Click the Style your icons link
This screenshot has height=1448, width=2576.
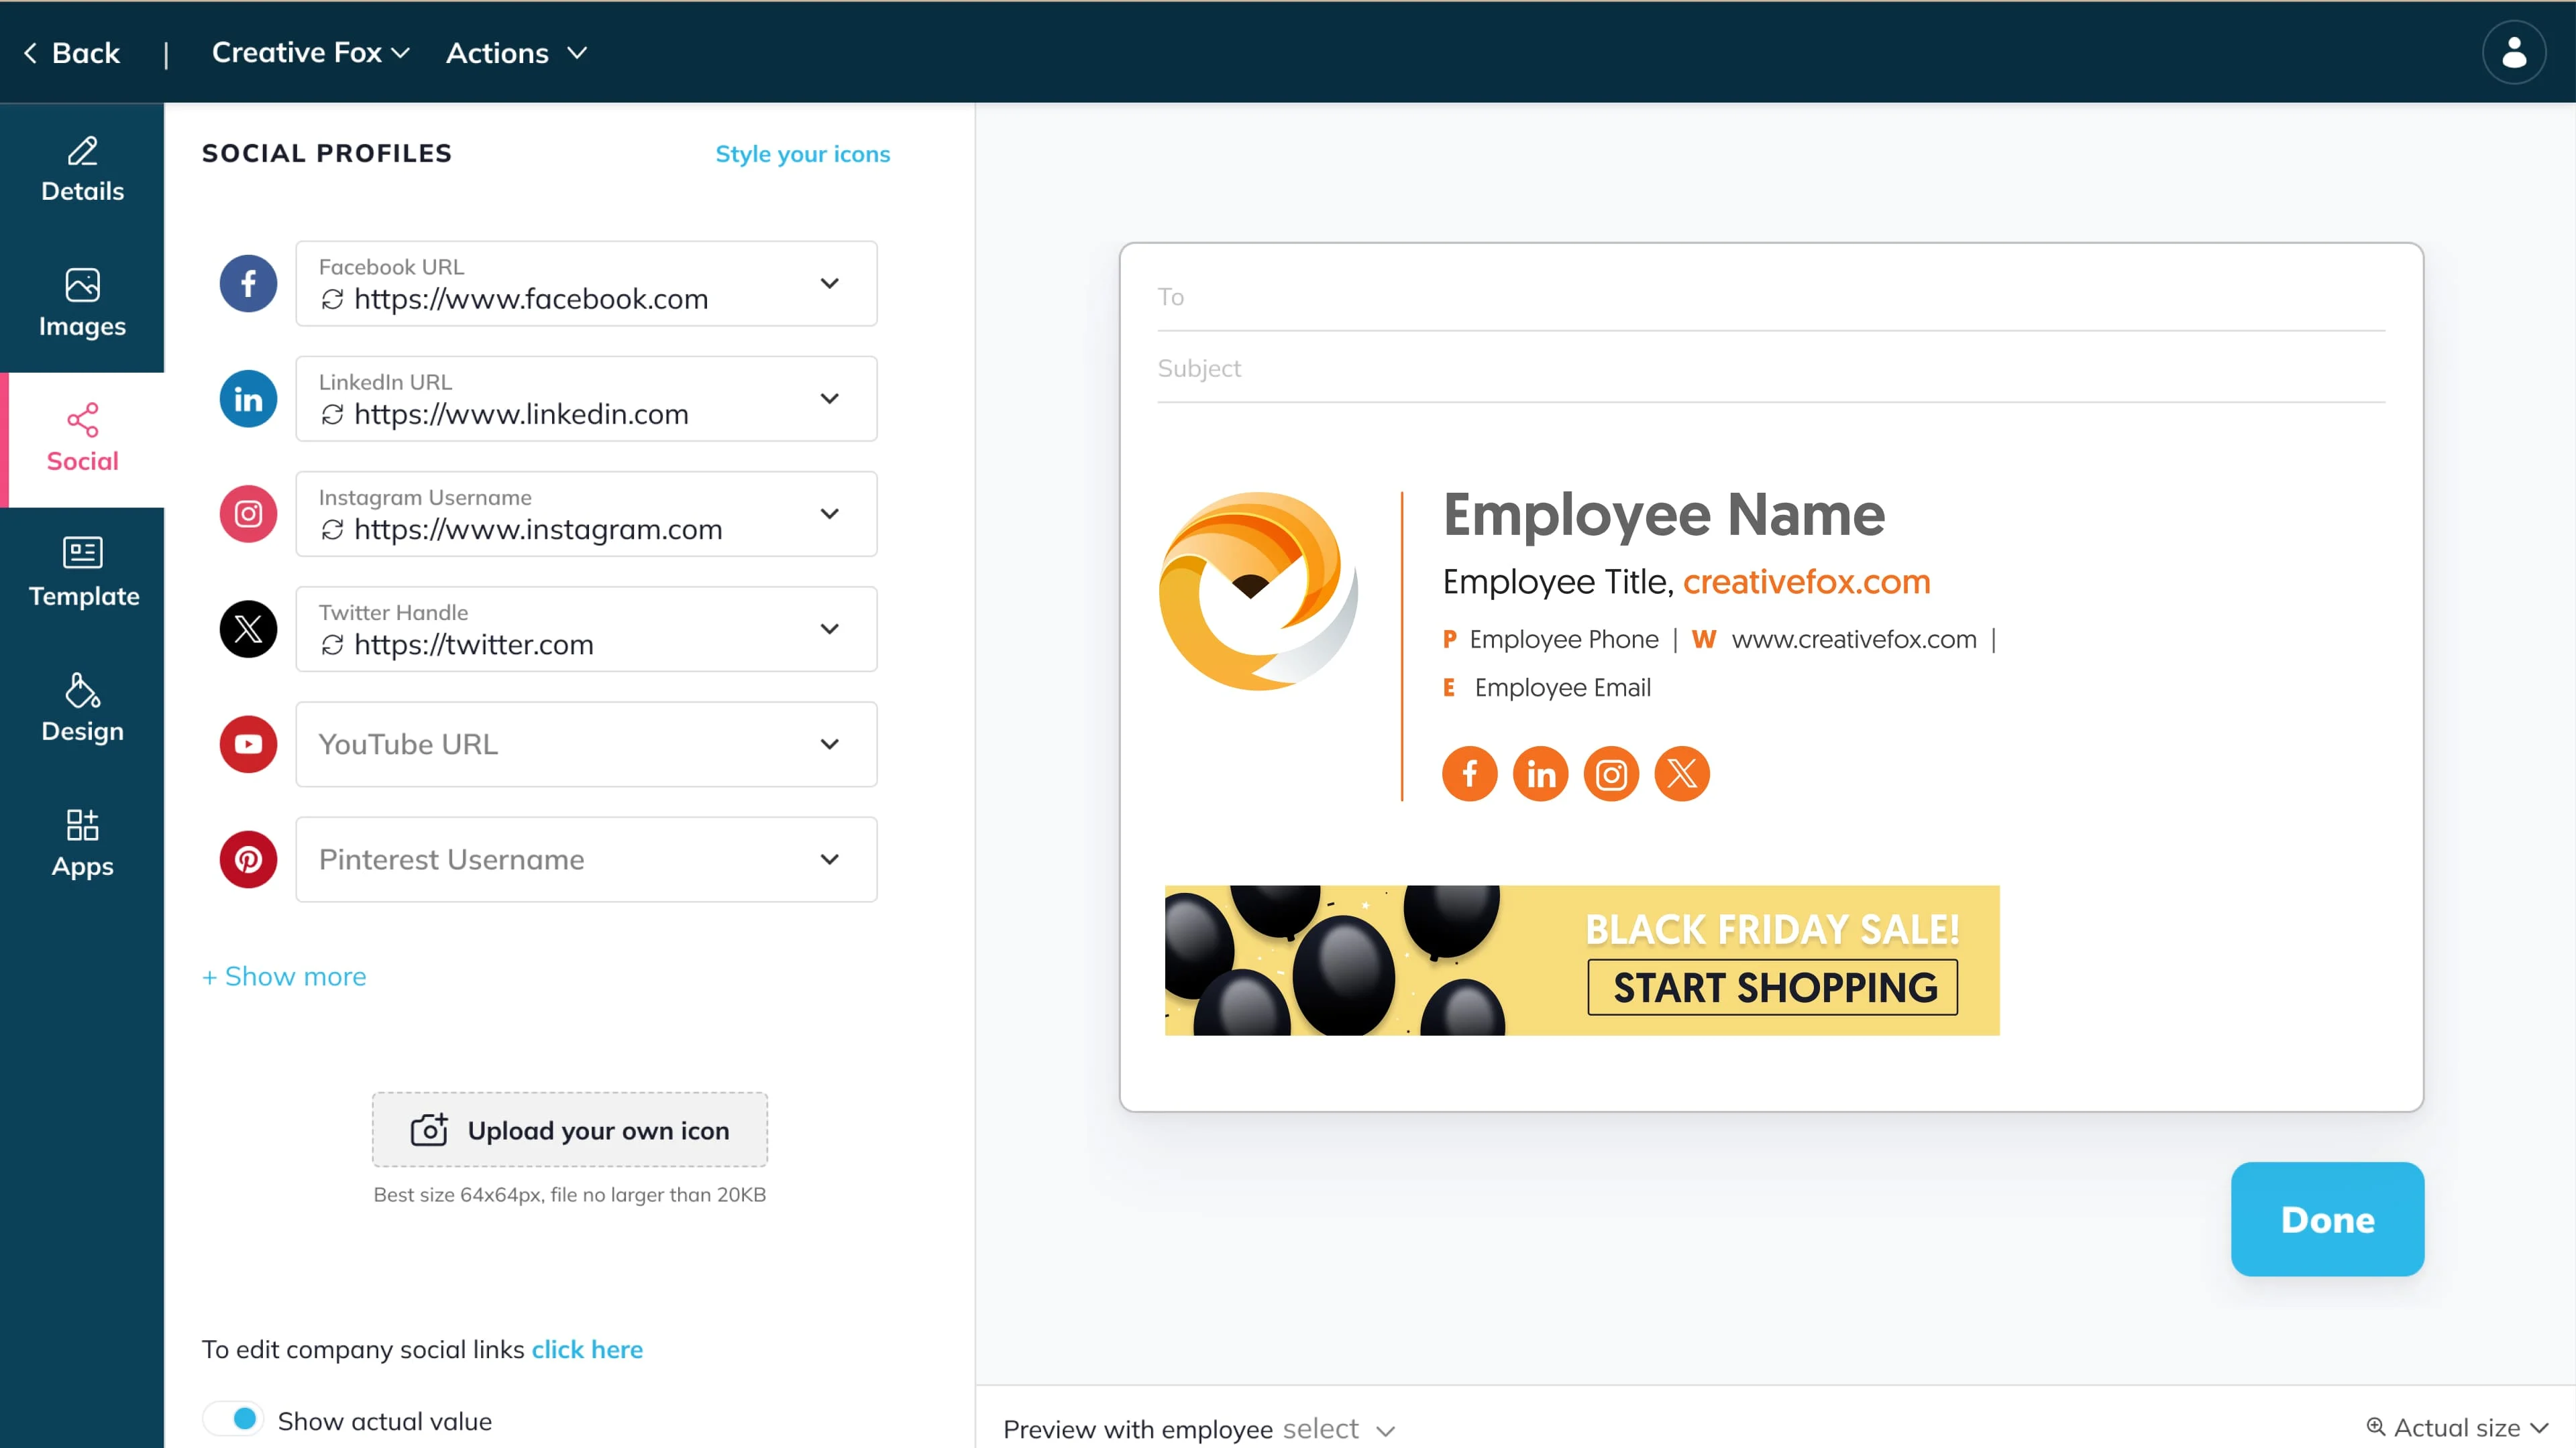[802, 154]
